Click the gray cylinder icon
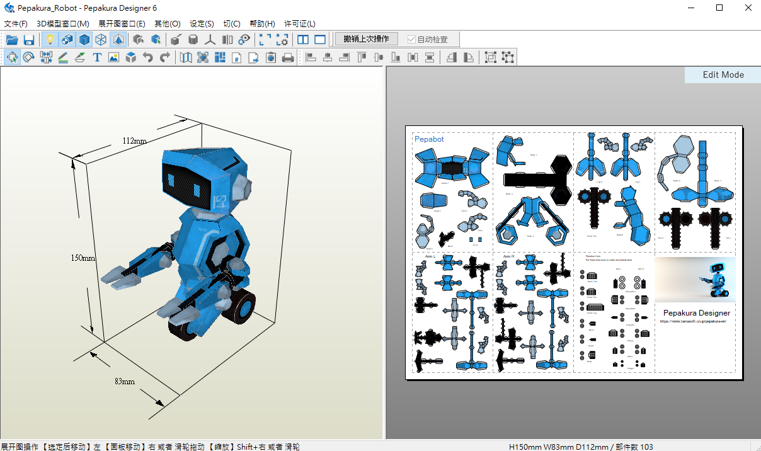Image resolution: width=761 pixels, height=451 pixels. pyautogui.click(x=193, y=40)
